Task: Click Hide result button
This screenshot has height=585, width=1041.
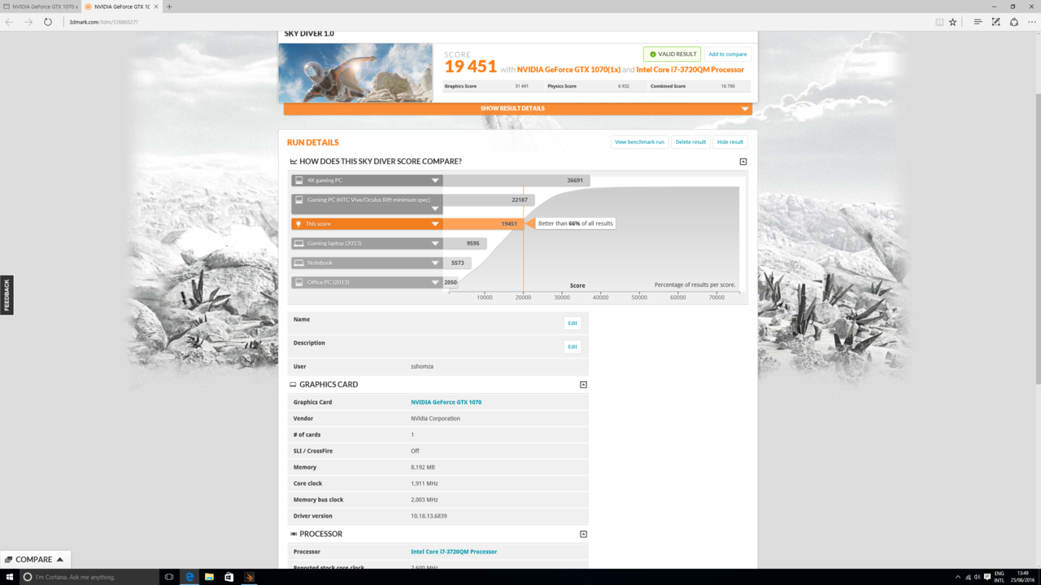Action: point(730,141)
